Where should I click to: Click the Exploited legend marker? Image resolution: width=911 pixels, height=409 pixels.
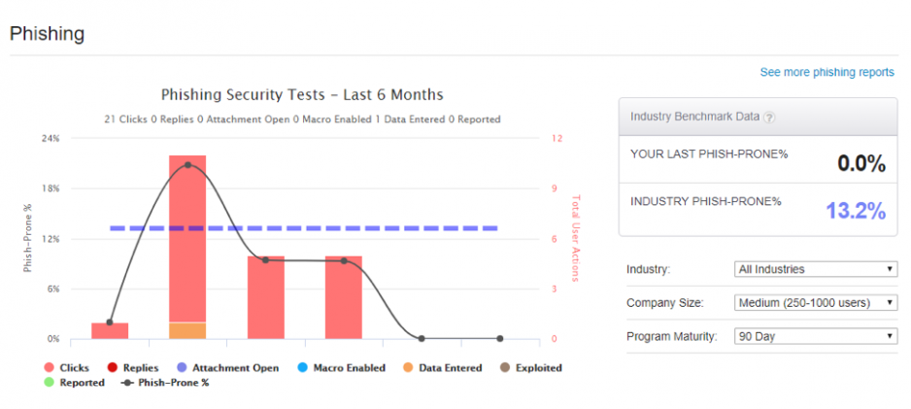(x=505, y=368)
